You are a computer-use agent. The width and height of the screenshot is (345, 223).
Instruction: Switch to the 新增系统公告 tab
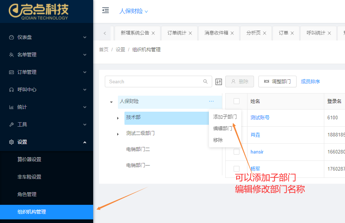tap(135, 33)
